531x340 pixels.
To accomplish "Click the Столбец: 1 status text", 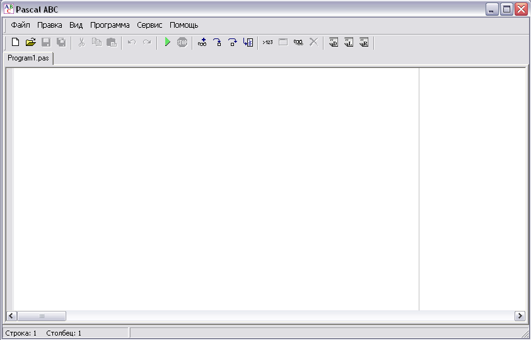I will coord(64,333).
